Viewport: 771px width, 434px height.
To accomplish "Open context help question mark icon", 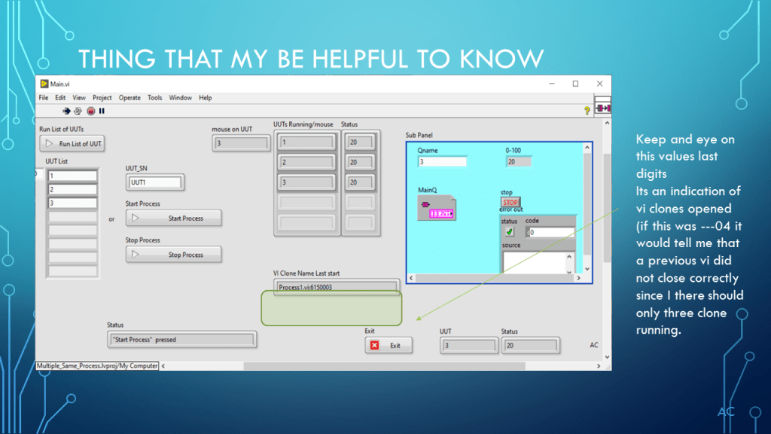I will (587, 110).
